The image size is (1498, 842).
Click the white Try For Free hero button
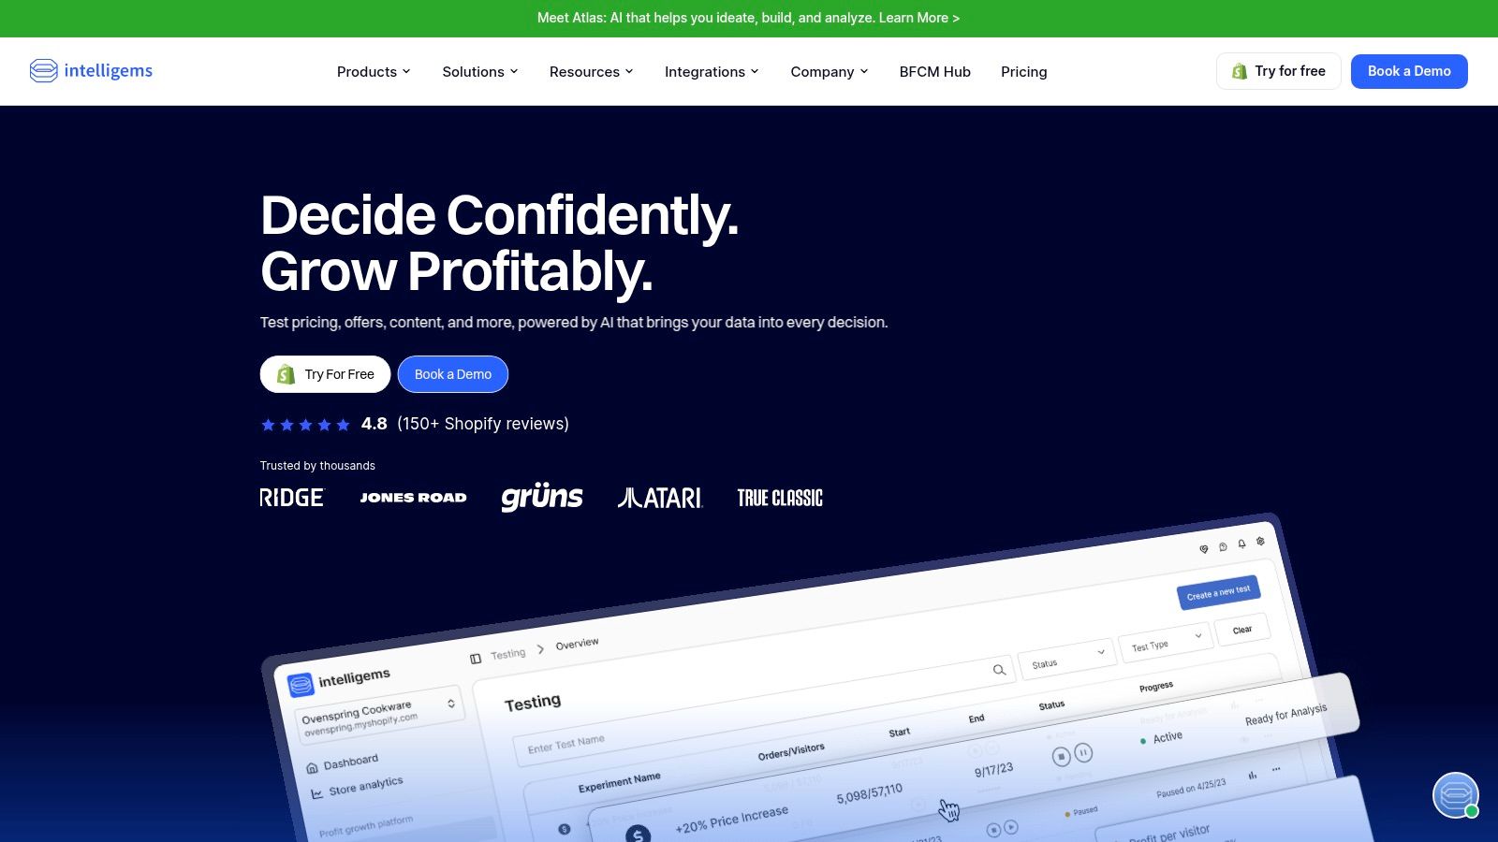[x=325, y=374]
